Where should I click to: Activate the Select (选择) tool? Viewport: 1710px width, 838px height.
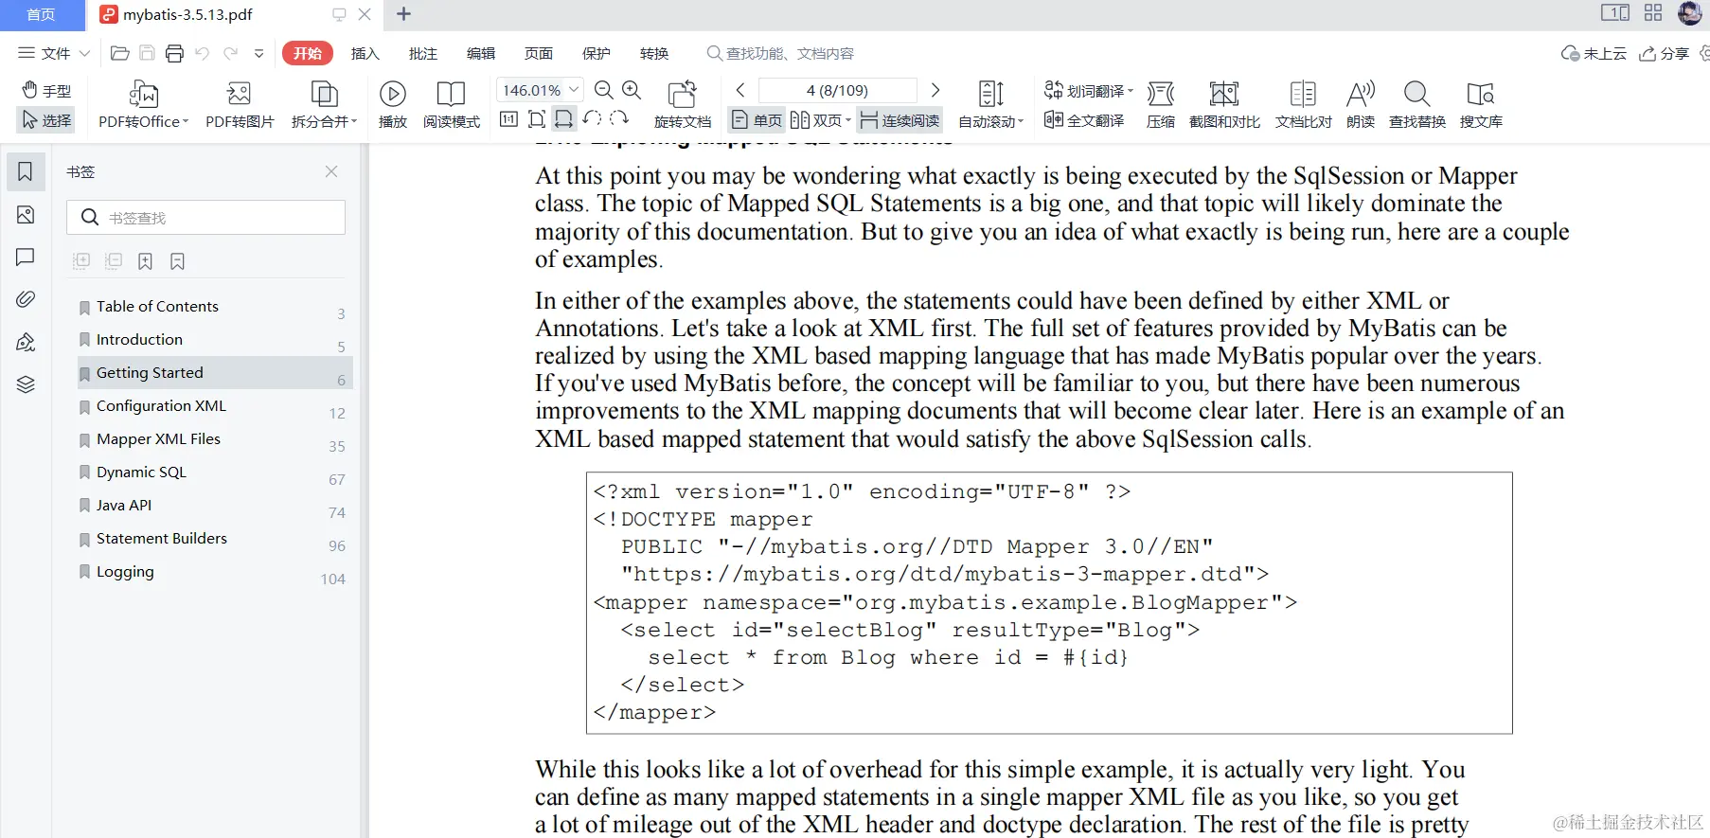pos(46,120)
